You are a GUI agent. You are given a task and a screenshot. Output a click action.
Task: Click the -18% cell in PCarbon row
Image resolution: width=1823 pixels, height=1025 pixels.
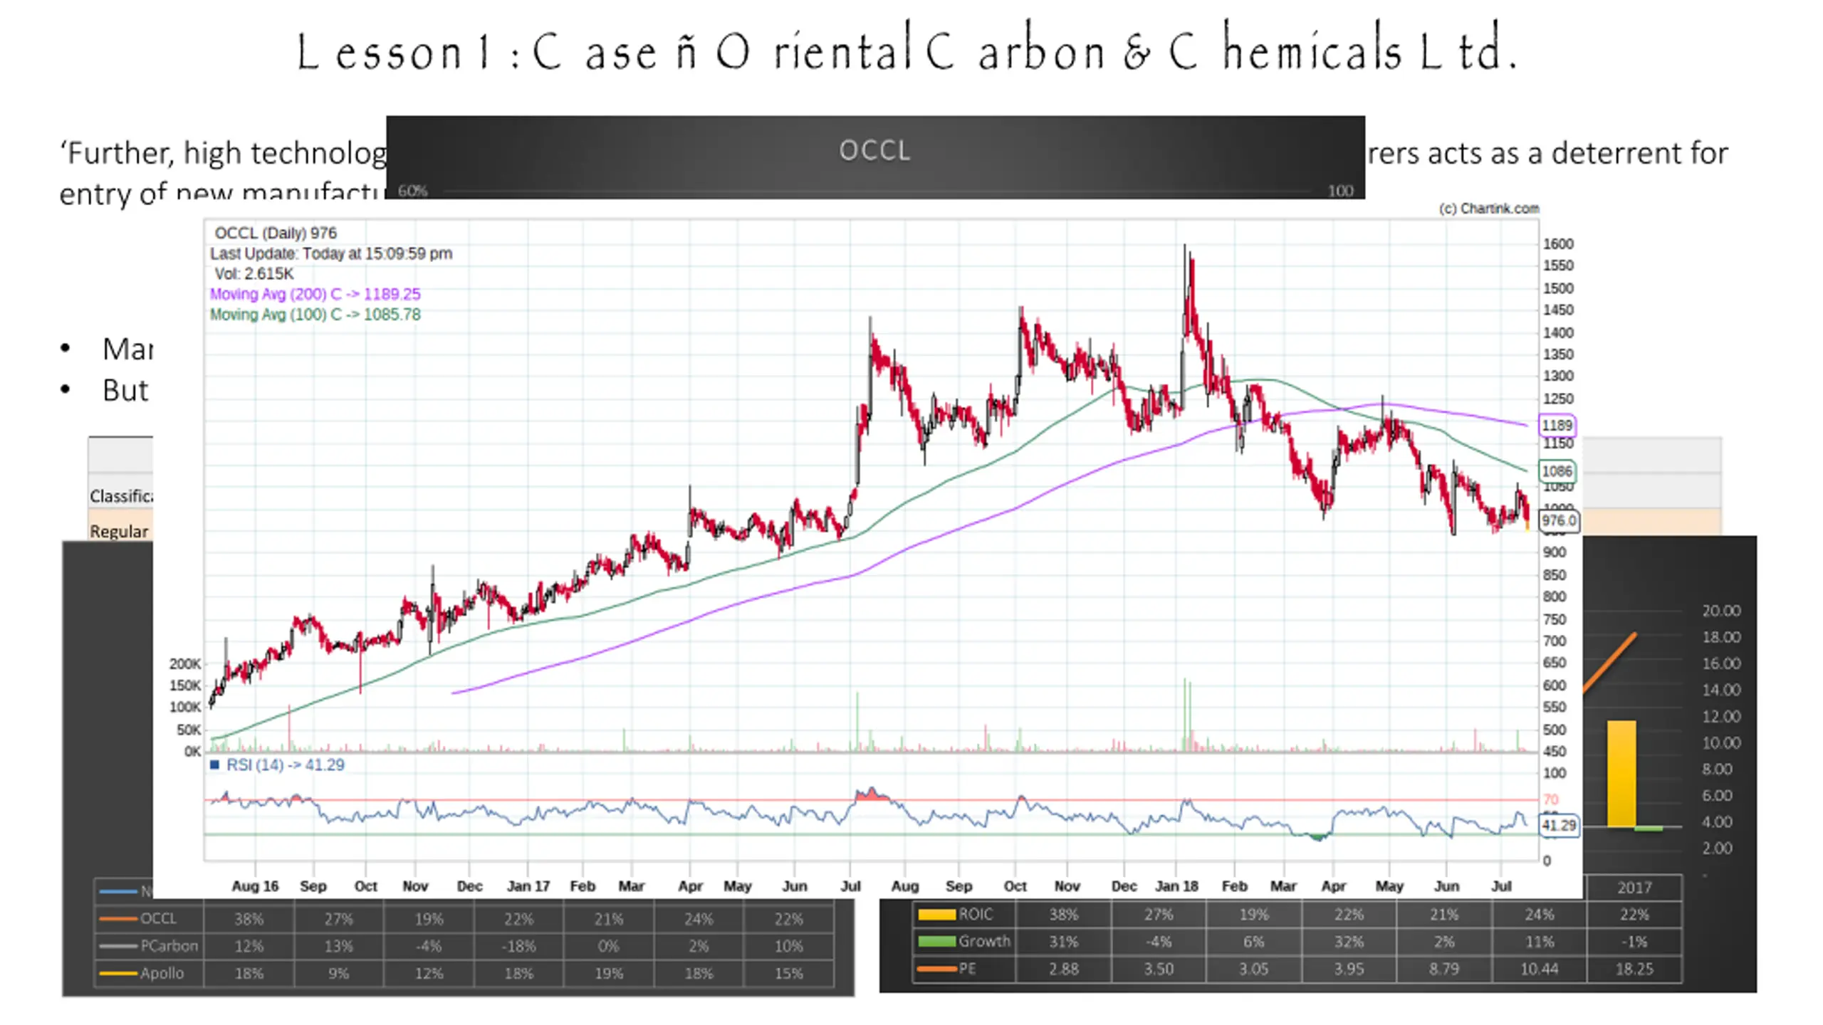click(518, 946)
